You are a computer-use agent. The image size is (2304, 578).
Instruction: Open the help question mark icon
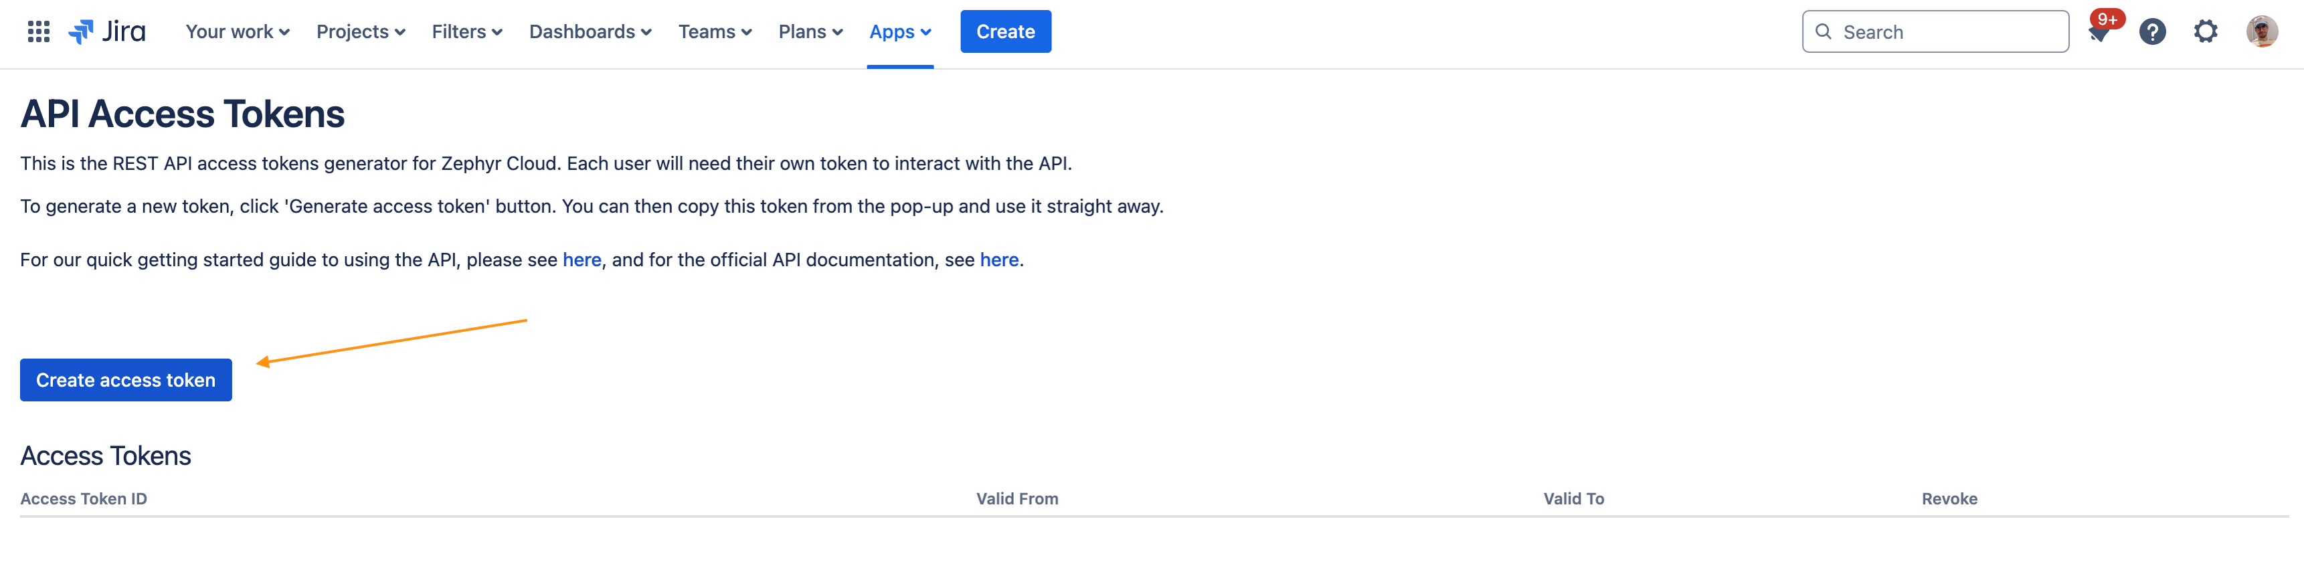click(x=2152, y=32)
